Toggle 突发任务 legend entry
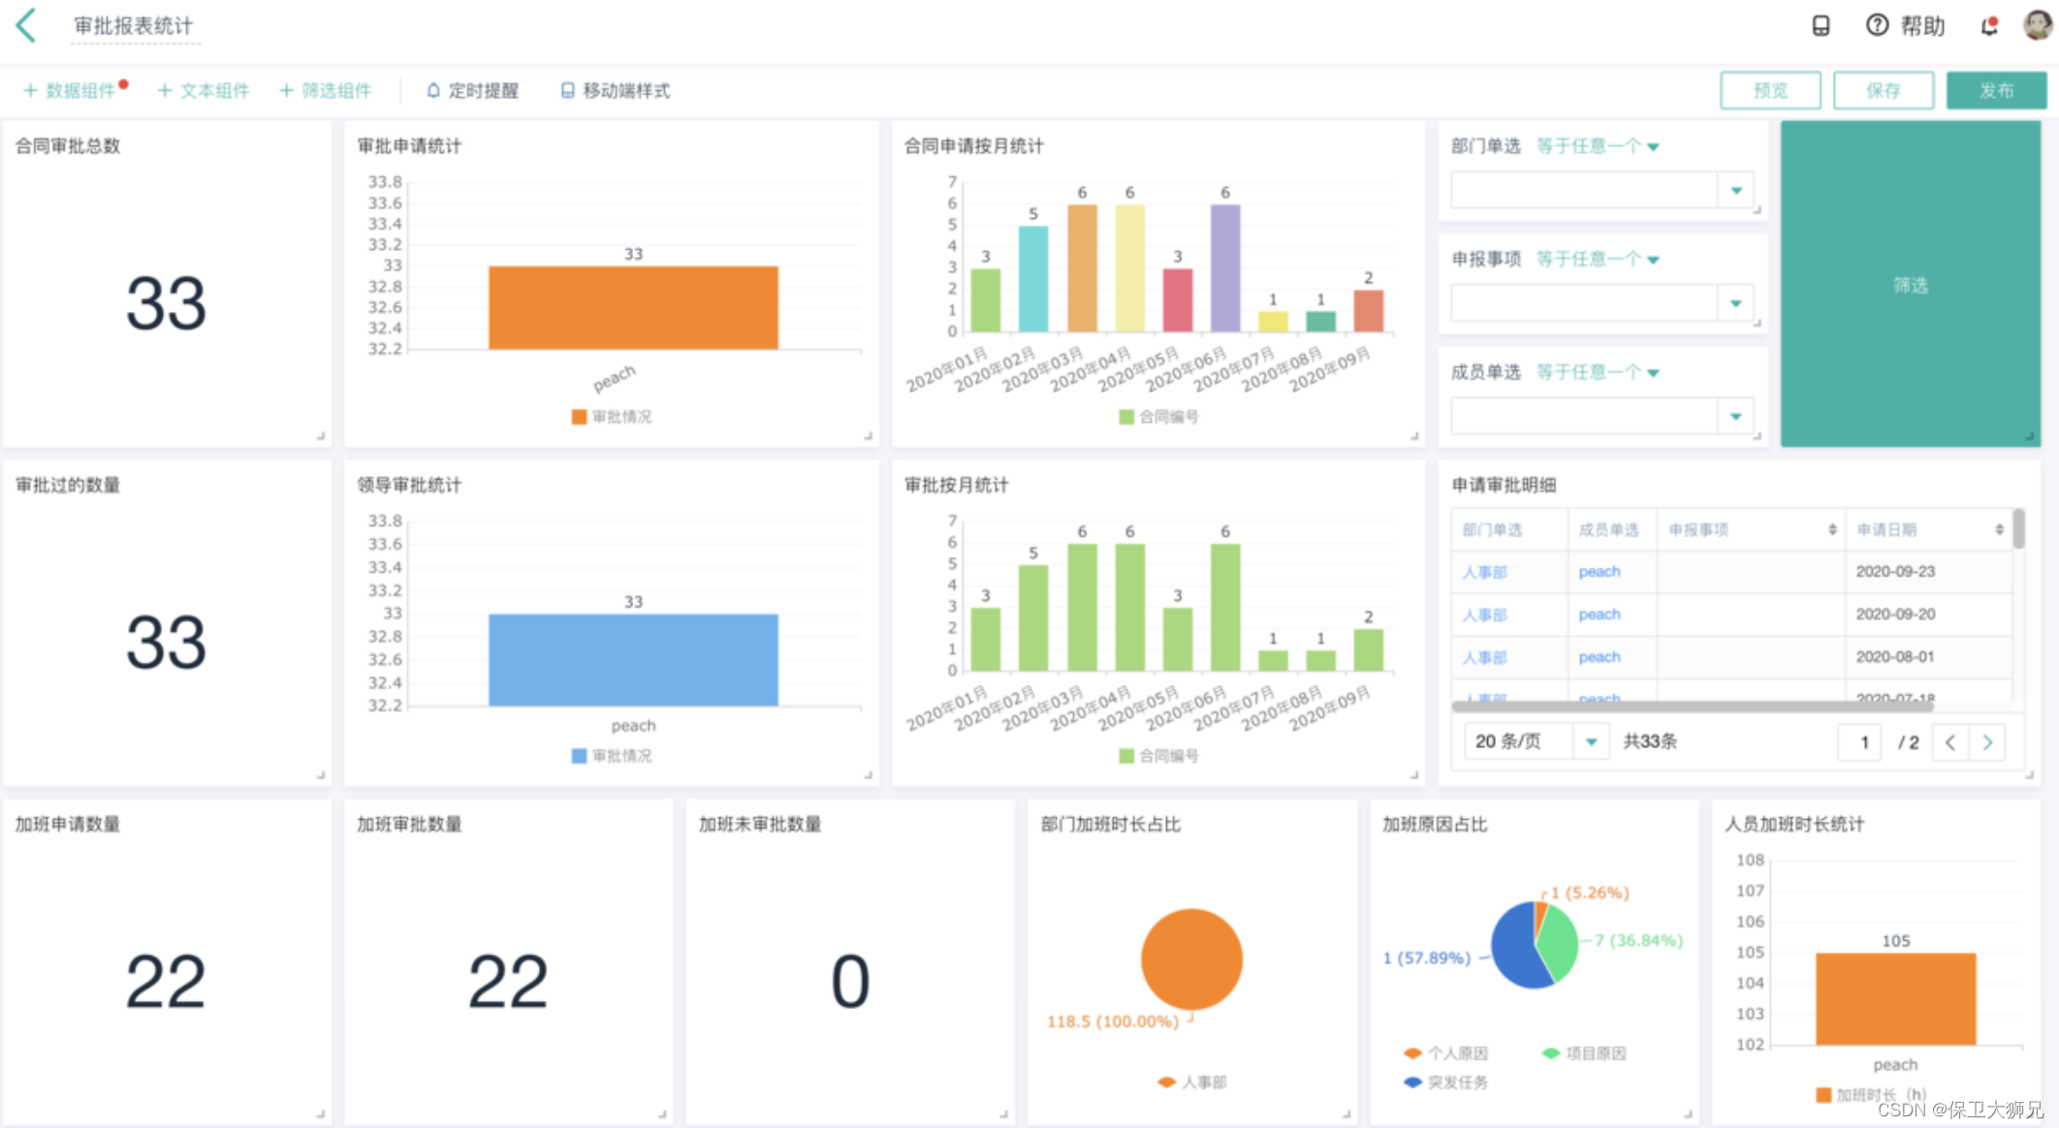 point(1445,1082)
